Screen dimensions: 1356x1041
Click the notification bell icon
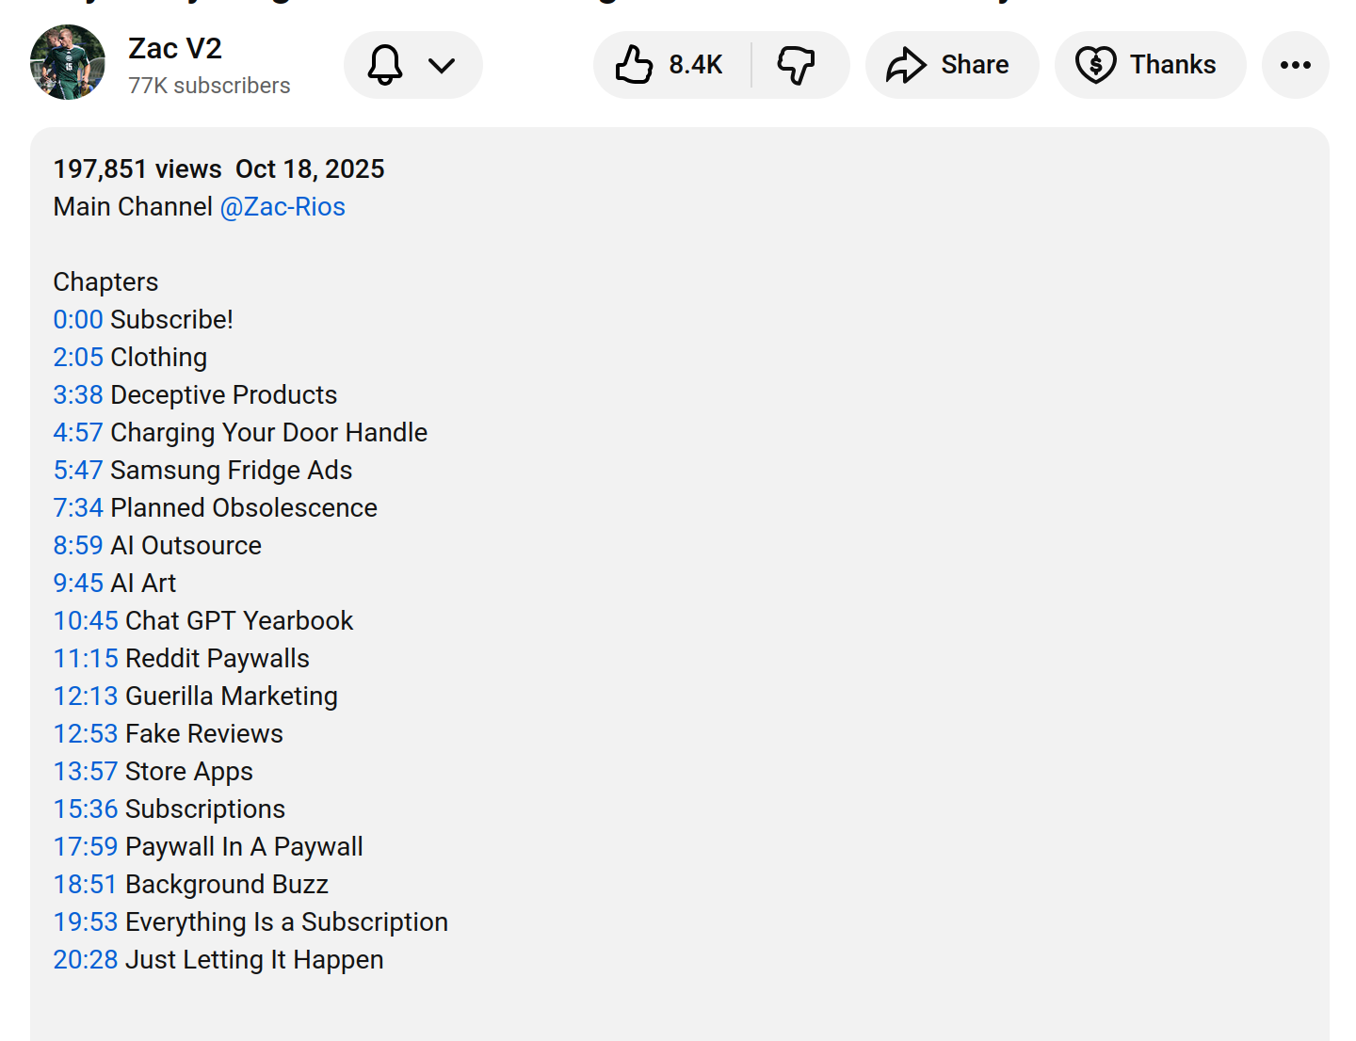[x=384, y=65]
